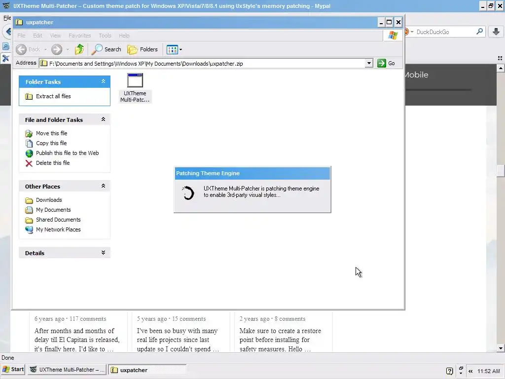Click the Back button in uxpatcher window

point(28,49)
